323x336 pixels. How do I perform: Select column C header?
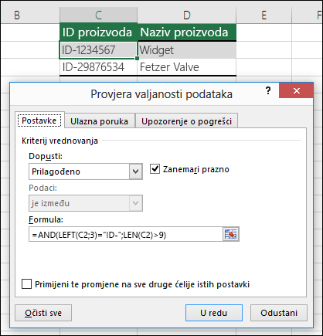point(98,15)
